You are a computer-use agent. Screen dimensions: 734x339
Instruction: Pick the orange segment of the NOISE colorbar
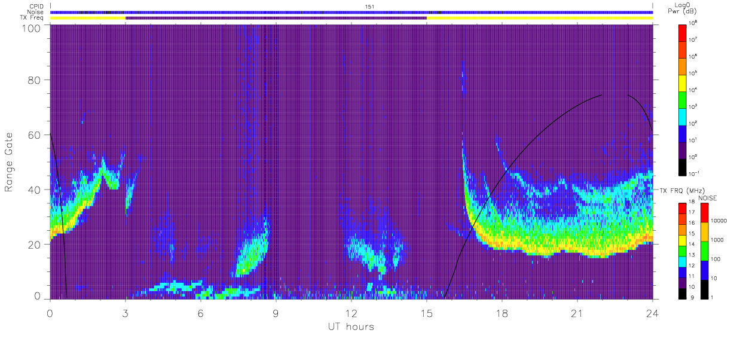tap(704, 232)
